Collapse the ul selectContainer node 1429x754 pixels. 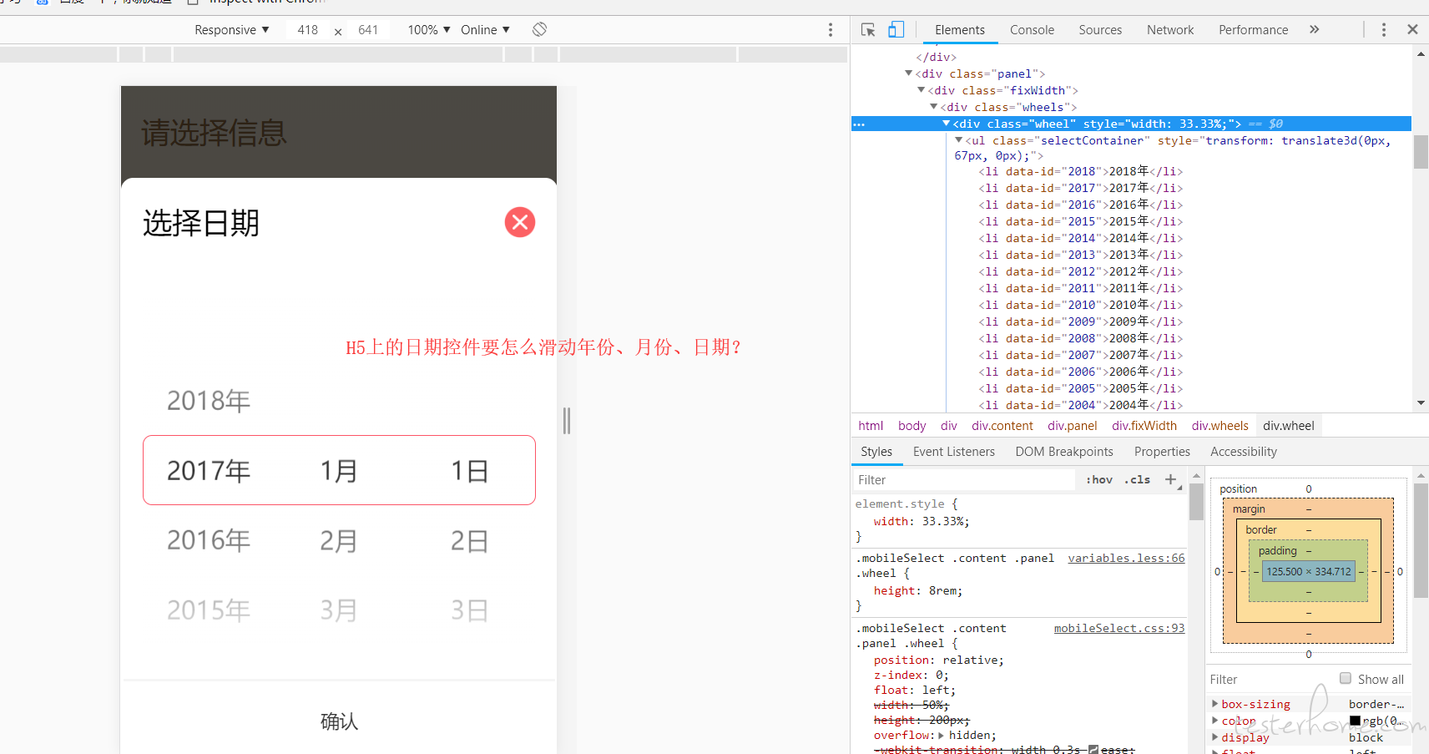click(959, 140)
